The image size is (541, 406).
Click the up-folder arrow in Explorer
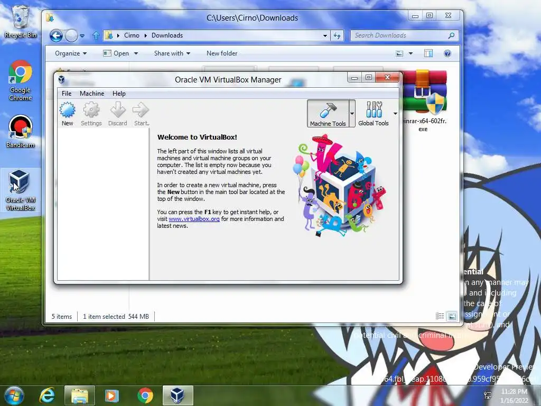tap(96, 35)
